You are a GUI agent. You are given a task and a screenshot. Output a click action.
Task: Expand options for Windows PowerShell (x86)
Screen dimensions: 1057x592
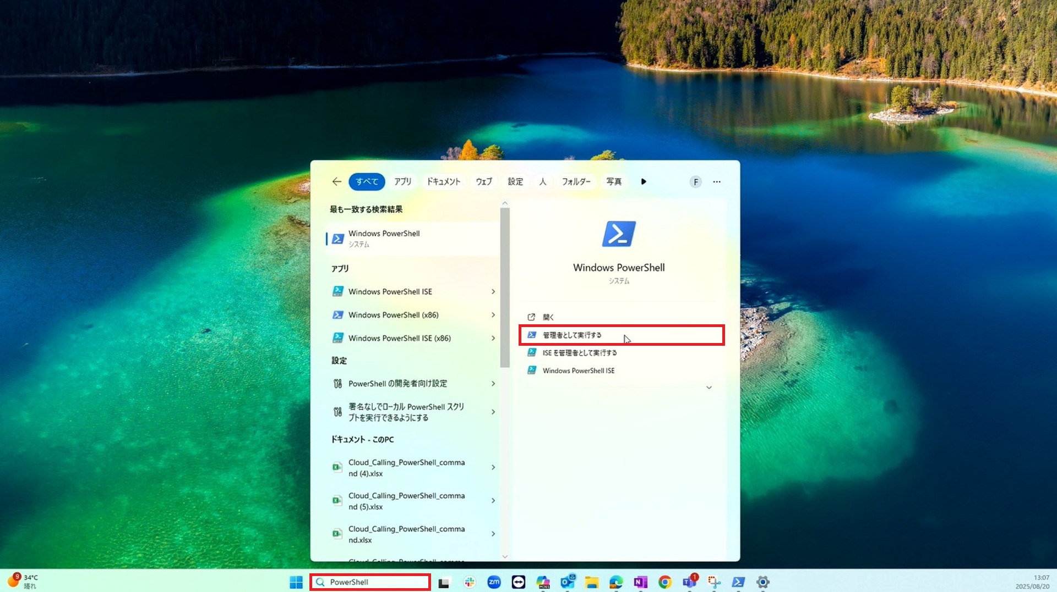click(493, 315)
